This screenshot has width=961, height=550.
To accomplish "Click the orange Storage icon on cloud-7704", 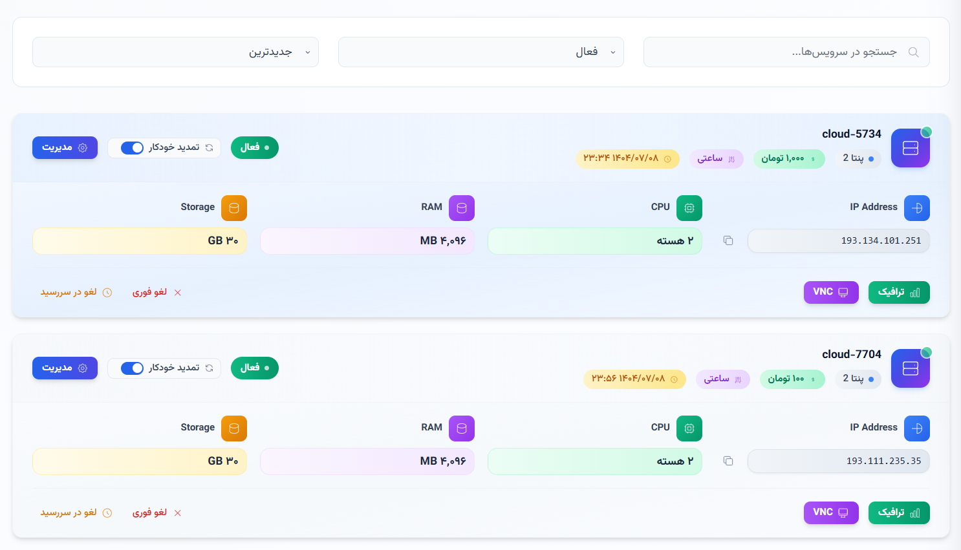I will click(x=233, y=428).
